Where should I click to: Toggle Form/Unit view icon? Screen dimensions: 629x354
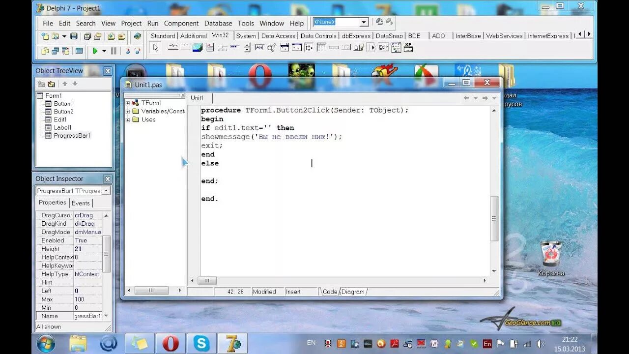65,51
